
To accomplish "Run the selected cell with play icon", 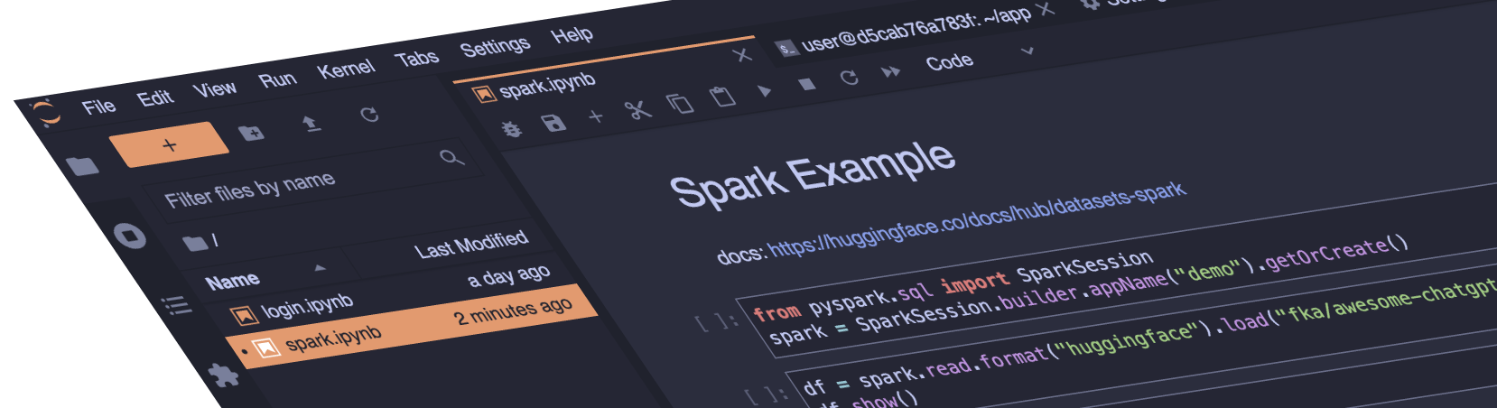I will (x=765, y=90).
